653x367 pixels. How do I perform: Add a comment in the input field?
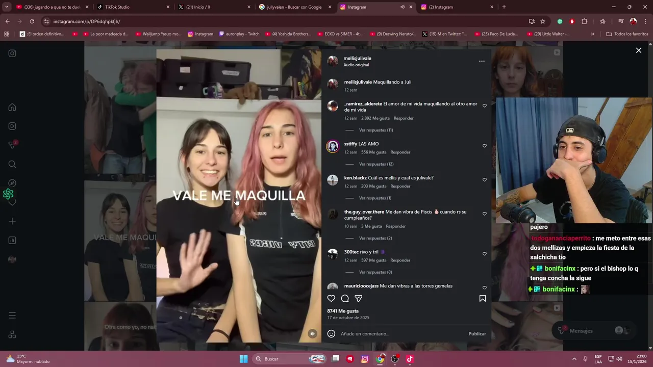[402, 334]
